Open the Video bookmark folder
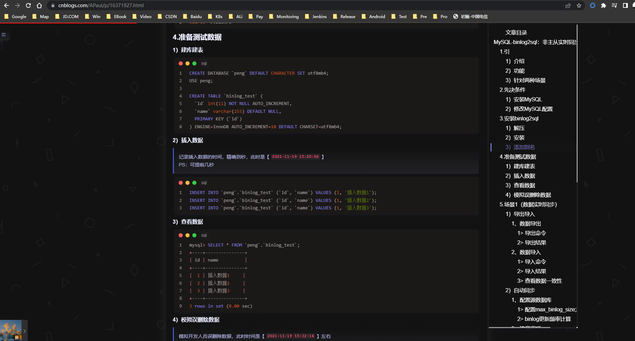This screenshot has width=635, height=341. click(x=142, y=16)
